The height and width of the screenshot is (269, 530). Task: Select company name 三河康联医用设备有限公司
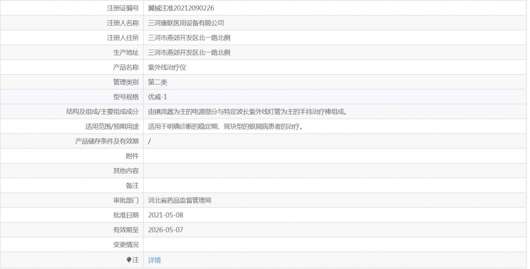[186, 23]
